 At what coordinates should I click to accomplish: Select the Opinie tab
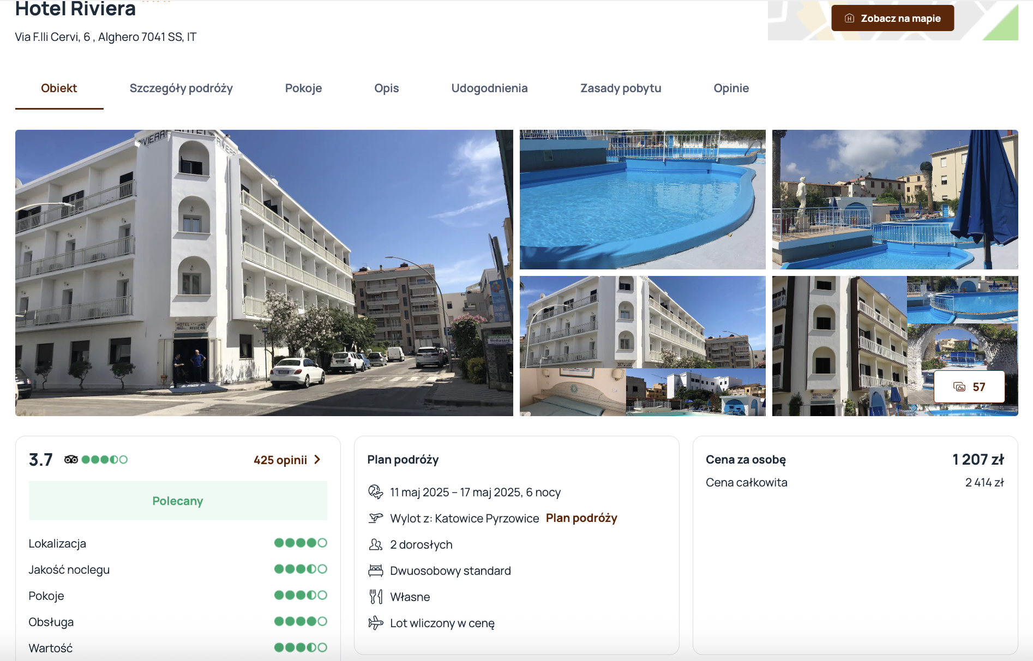[x=731, y=88]
